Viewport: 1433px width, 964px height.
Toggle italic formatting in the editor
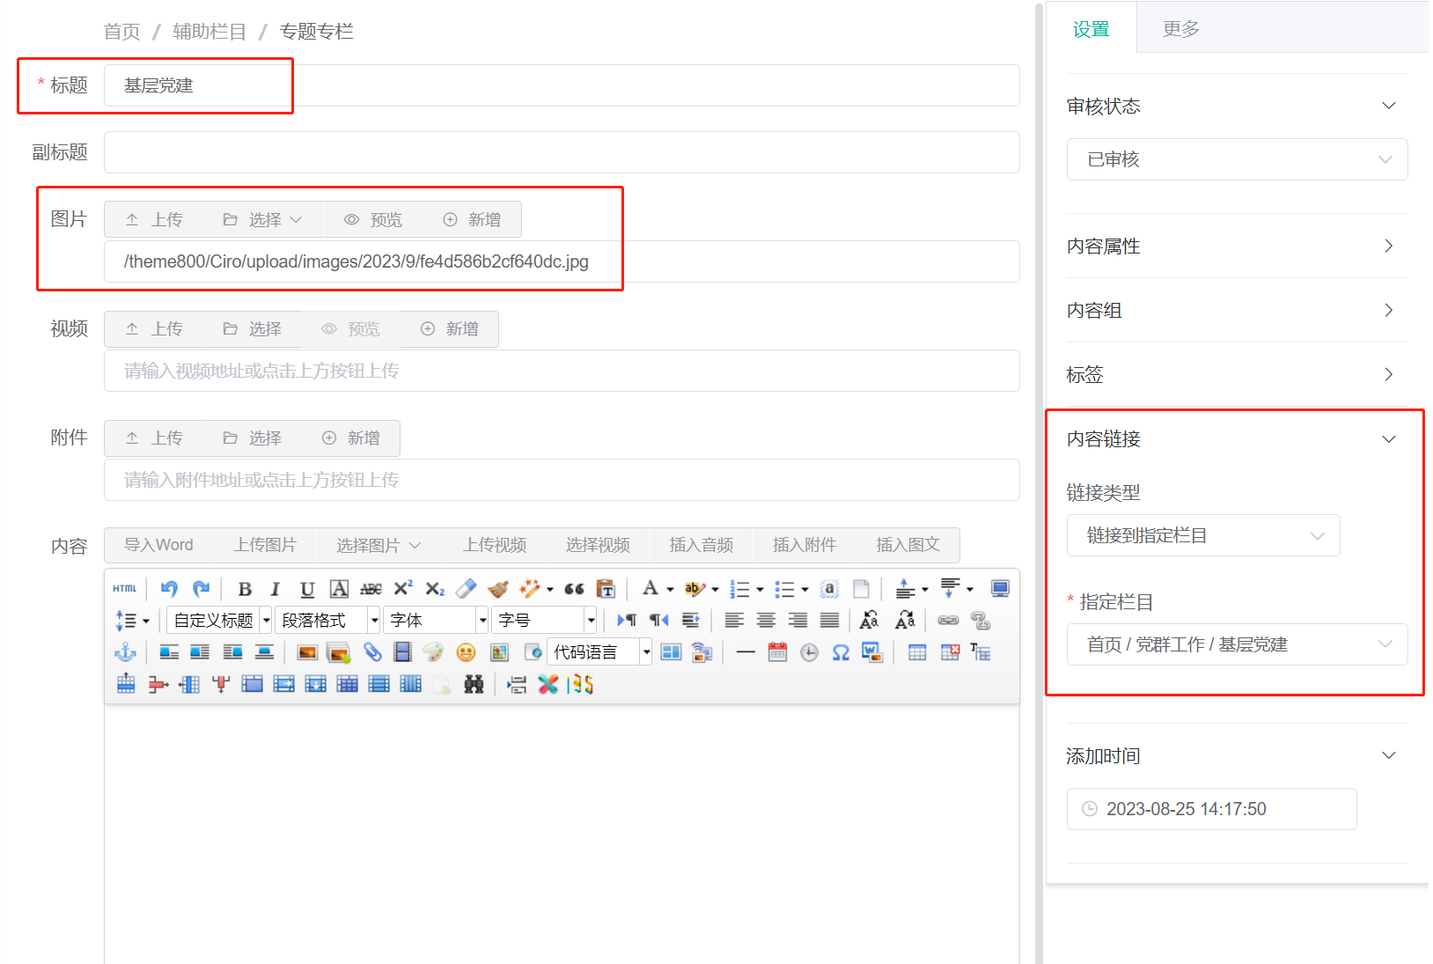tap(275, 588)
